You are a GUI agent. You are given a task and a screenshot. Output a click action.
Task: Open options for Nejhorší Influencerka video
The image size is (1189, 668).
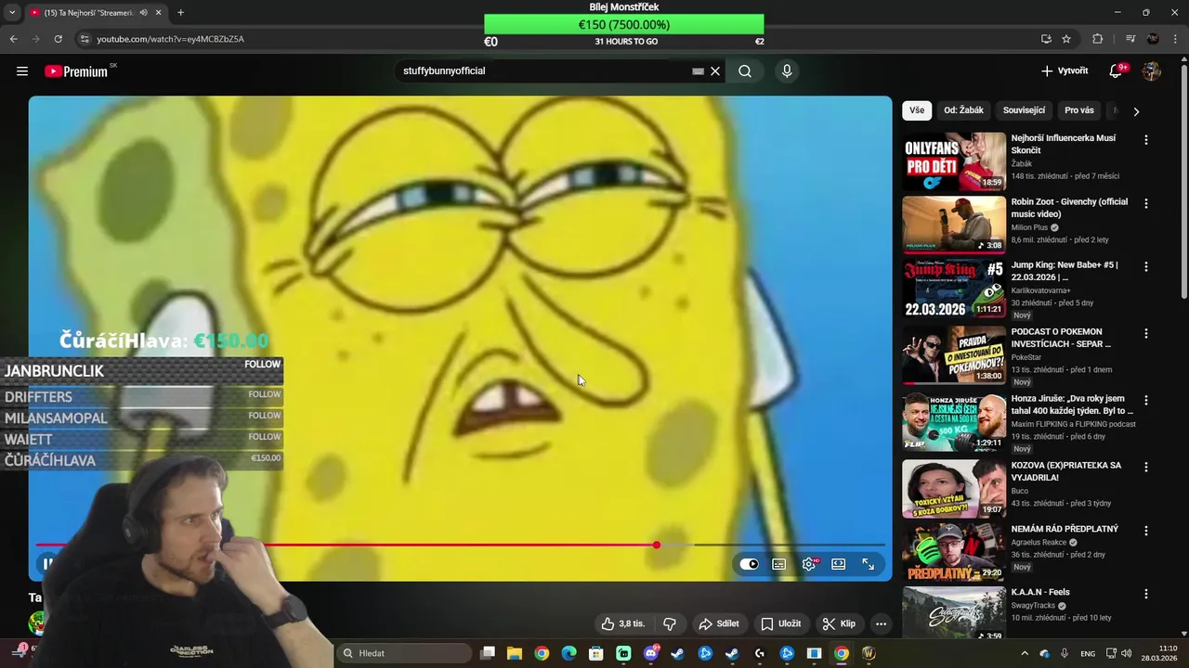(1146, 140)
